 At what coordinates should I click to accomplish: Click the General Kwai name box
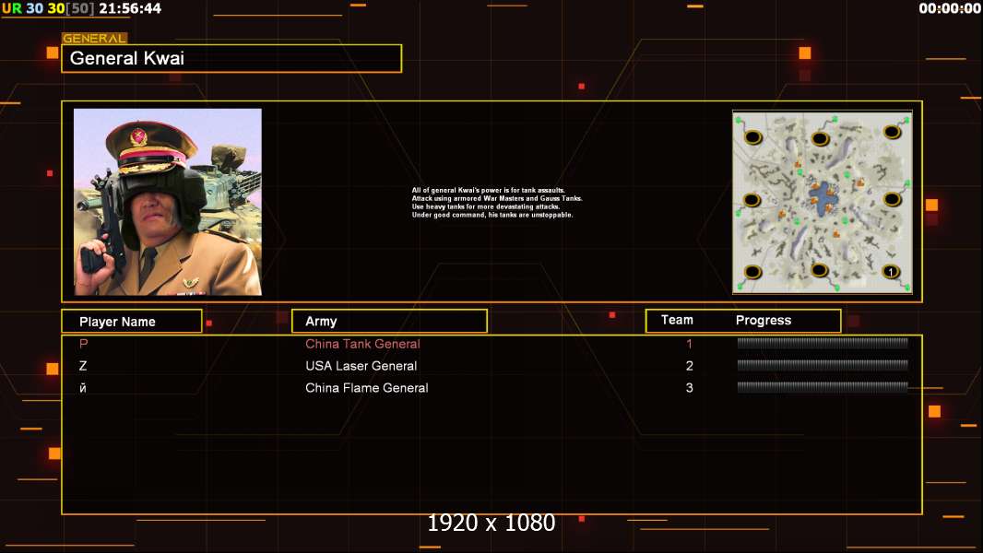[231, 58]
